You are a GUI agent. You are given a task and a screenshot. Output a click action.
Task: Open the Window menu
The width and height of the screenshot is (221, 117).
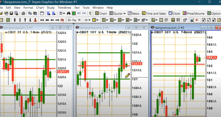tap(98, 8)
